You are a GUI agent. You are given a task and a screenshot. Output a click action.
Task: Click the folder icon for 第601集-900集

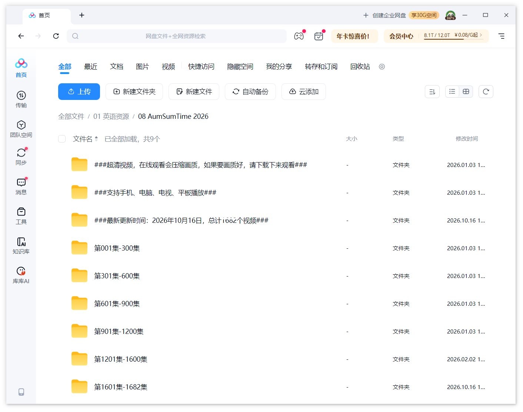coord(79,303)
